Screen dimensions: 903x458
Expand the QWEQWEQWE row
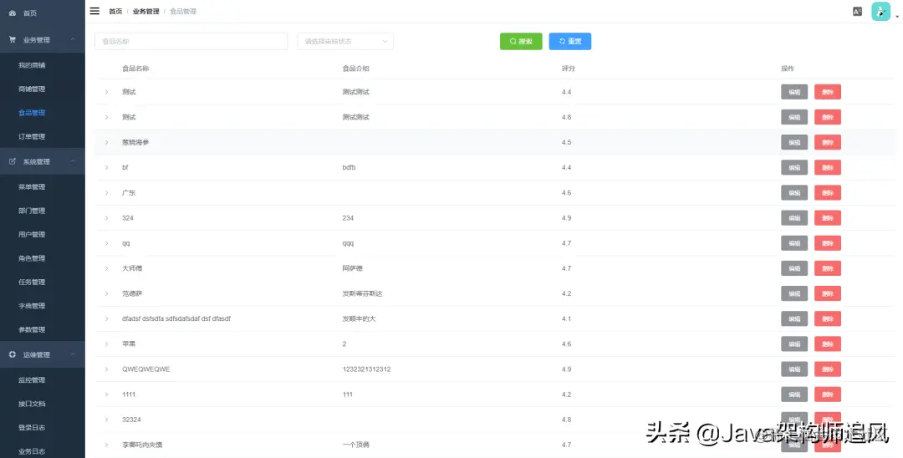click(x=106, y=369)
